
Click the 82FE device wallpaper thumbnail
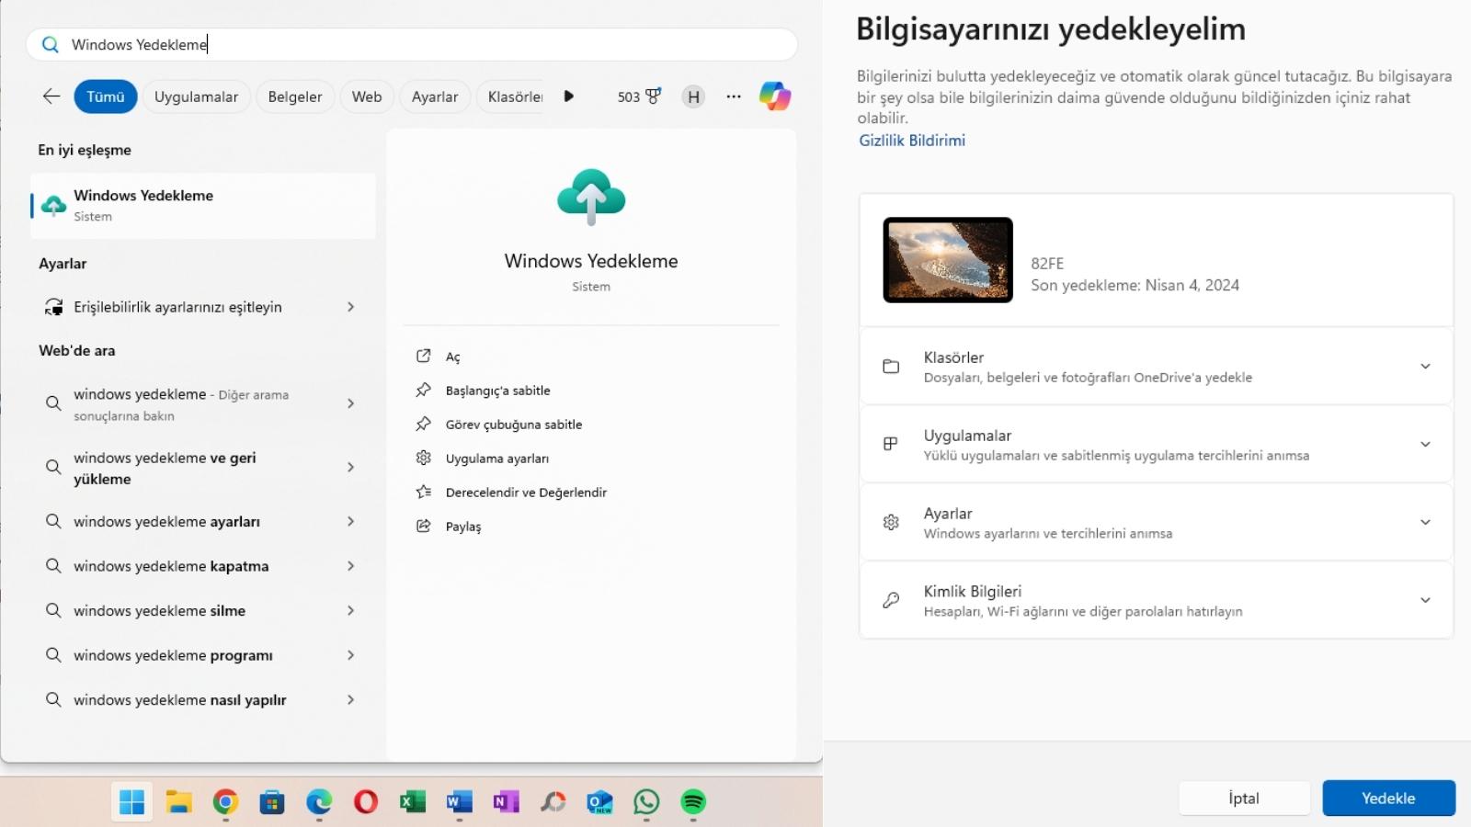point(948,260)
